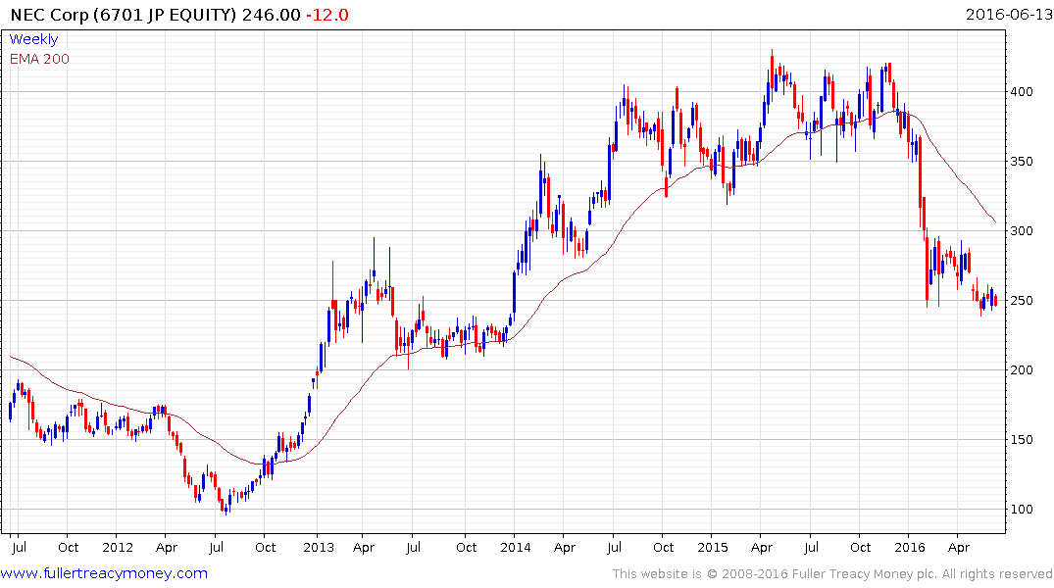
Task: Click the 2014 year label on time axis
Action: 516,547
